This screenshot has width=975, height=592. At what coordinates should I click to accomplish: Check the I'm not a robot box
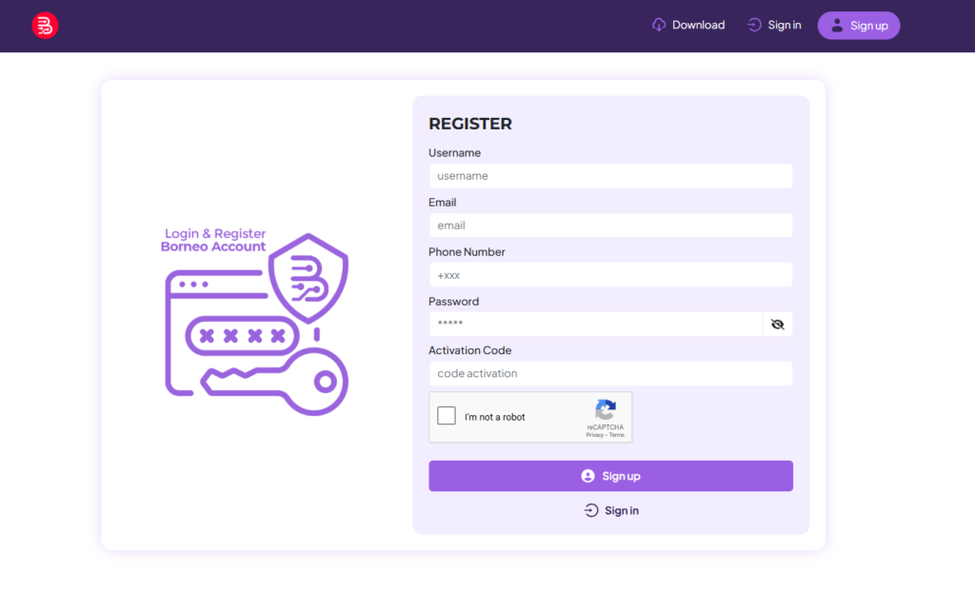(447, 416)
